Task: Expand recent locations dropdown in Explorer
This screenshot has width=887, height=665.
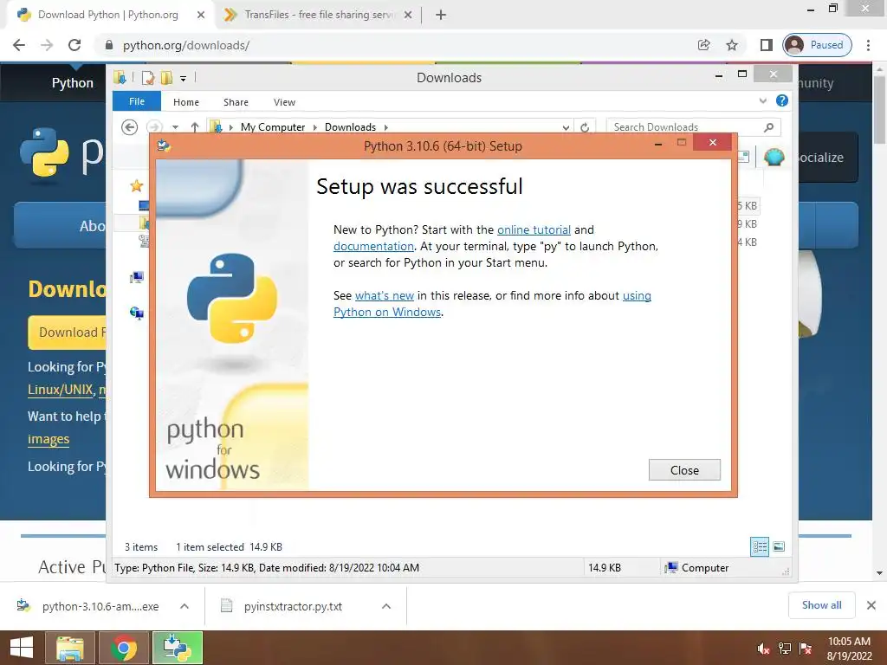Action: (x=175, y=127)
